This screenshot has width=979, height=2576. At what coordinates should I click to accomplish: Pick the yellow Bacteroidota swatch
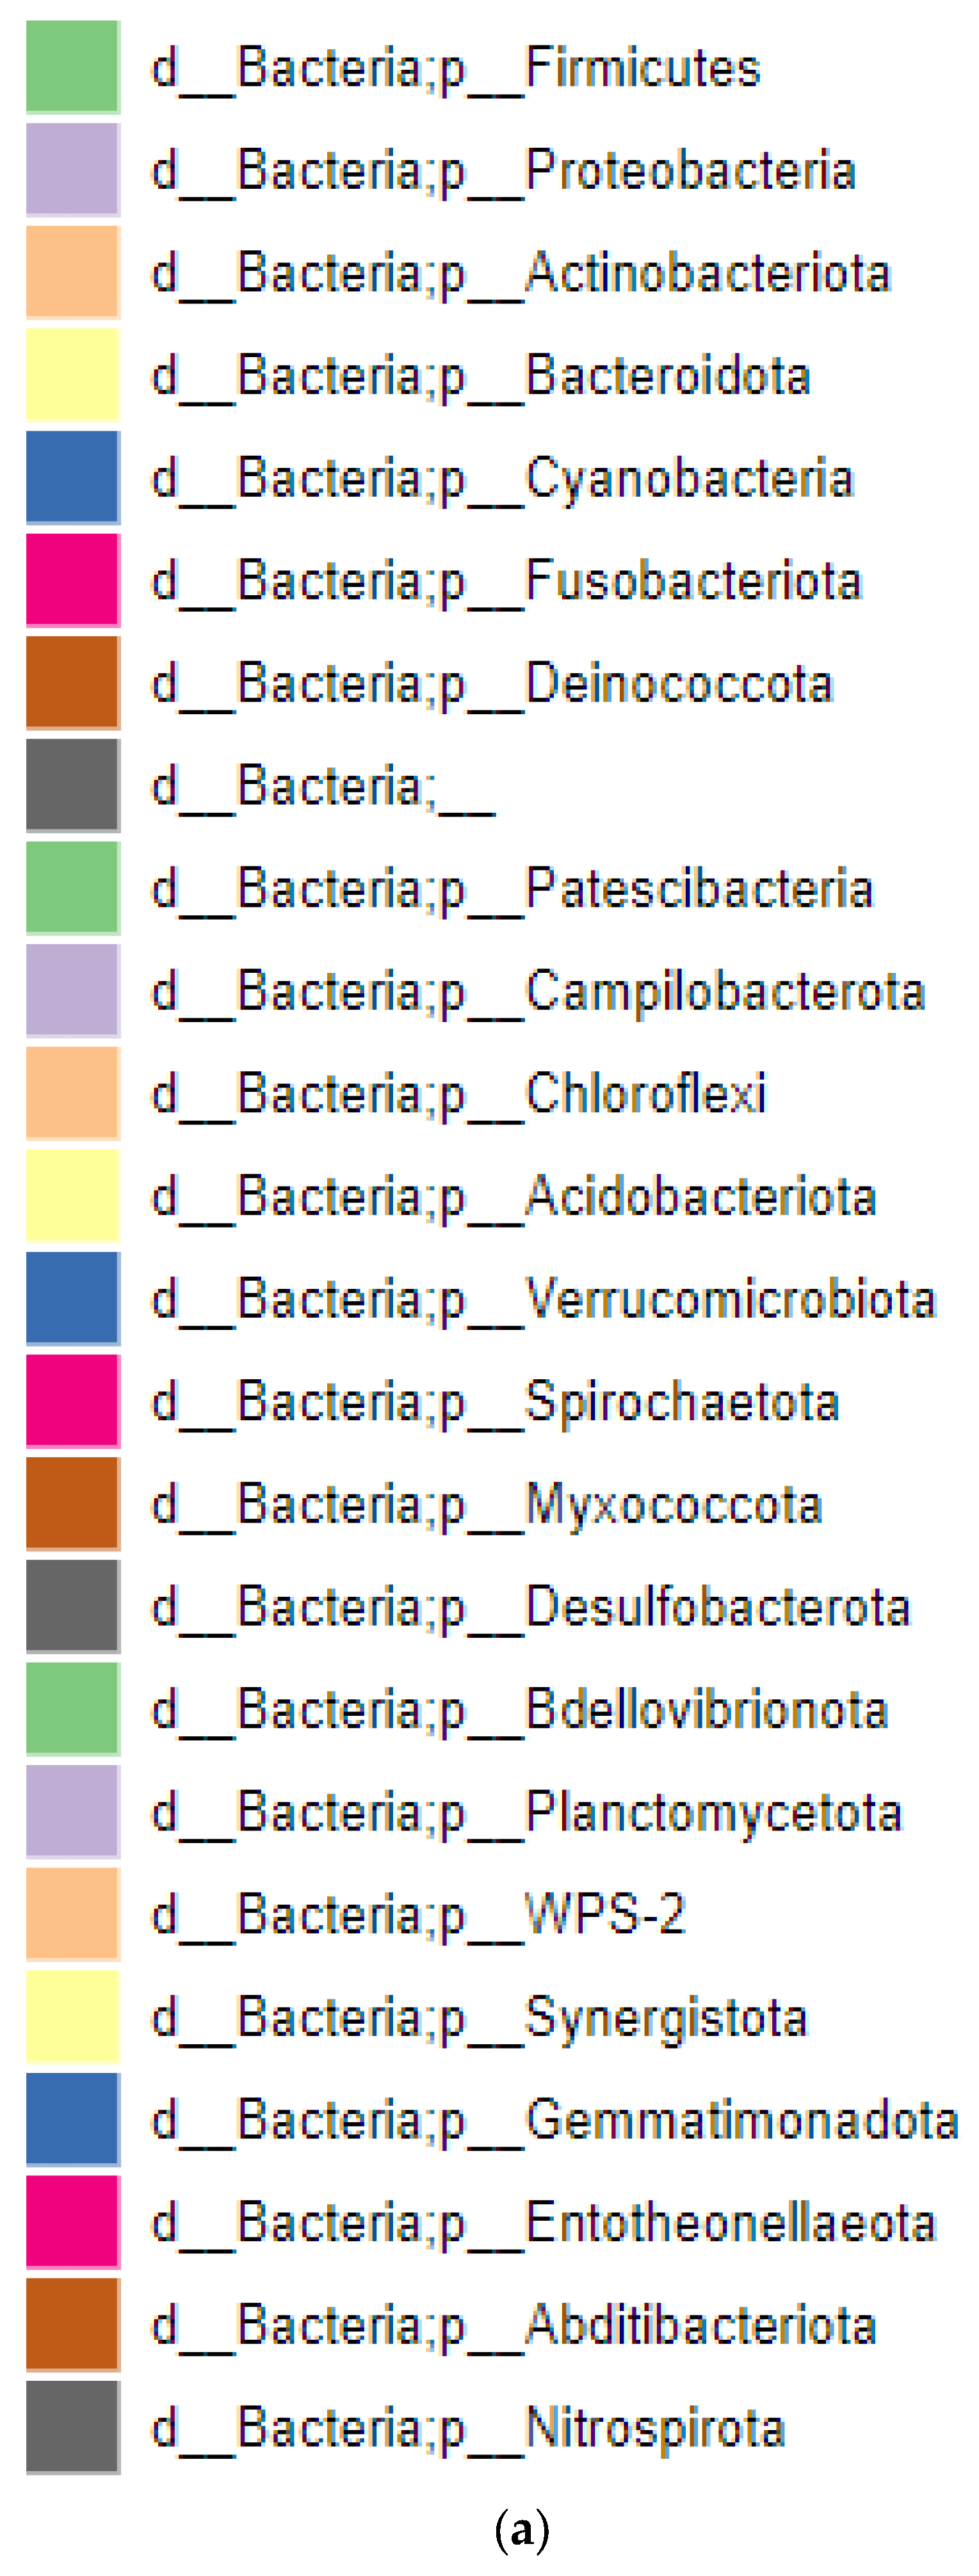click(72, 375)
